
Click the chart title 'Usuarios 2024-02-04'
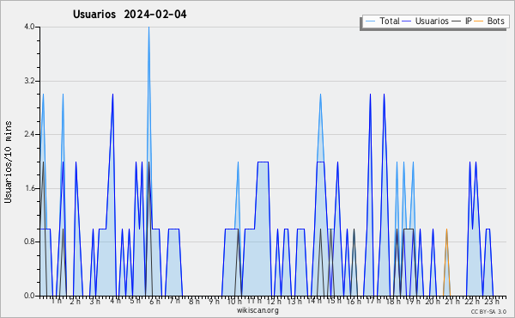pos(130,15)
